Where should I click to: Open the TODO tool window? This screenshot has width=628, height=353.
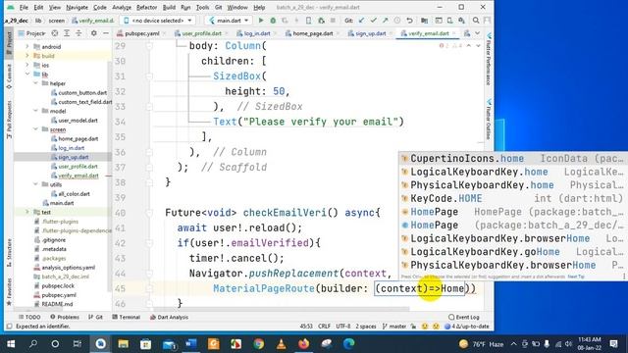click(29, 317)
